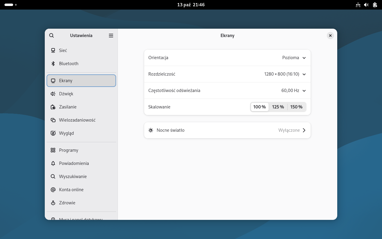Viewport: 382px width, 239px height.
Task: Close the Ustawienia window
Action: (330, 36)
